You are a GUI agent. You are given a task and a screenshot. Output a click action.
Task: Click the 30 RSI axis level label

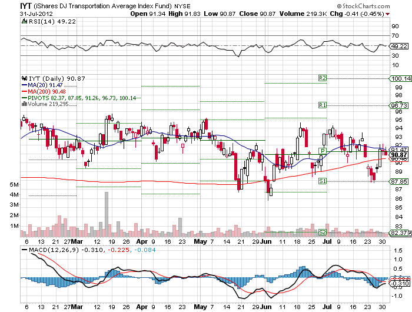[x=395, y=55]
